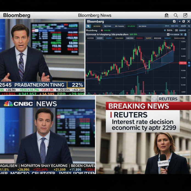Select the yellow-text tab in chart interval row
The image size is (191, 191).
(x=148, y=38)
